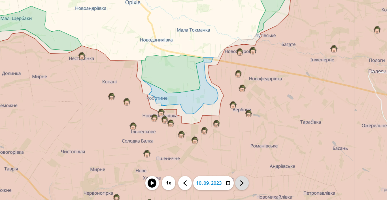Click unit icon left of Новофедорівка label
Viewport: 387px width, 200px height.
tap(238, 74)
